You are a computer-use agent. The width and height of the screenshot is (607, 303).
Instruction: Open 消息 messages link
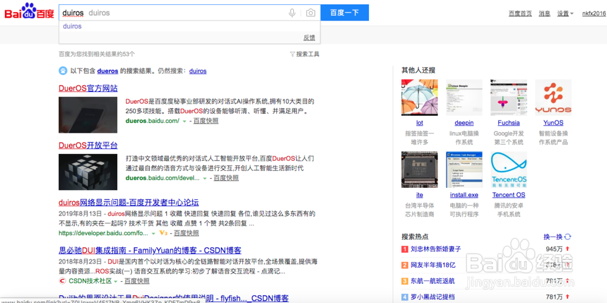pyautogui.click(x=544, y=13)
